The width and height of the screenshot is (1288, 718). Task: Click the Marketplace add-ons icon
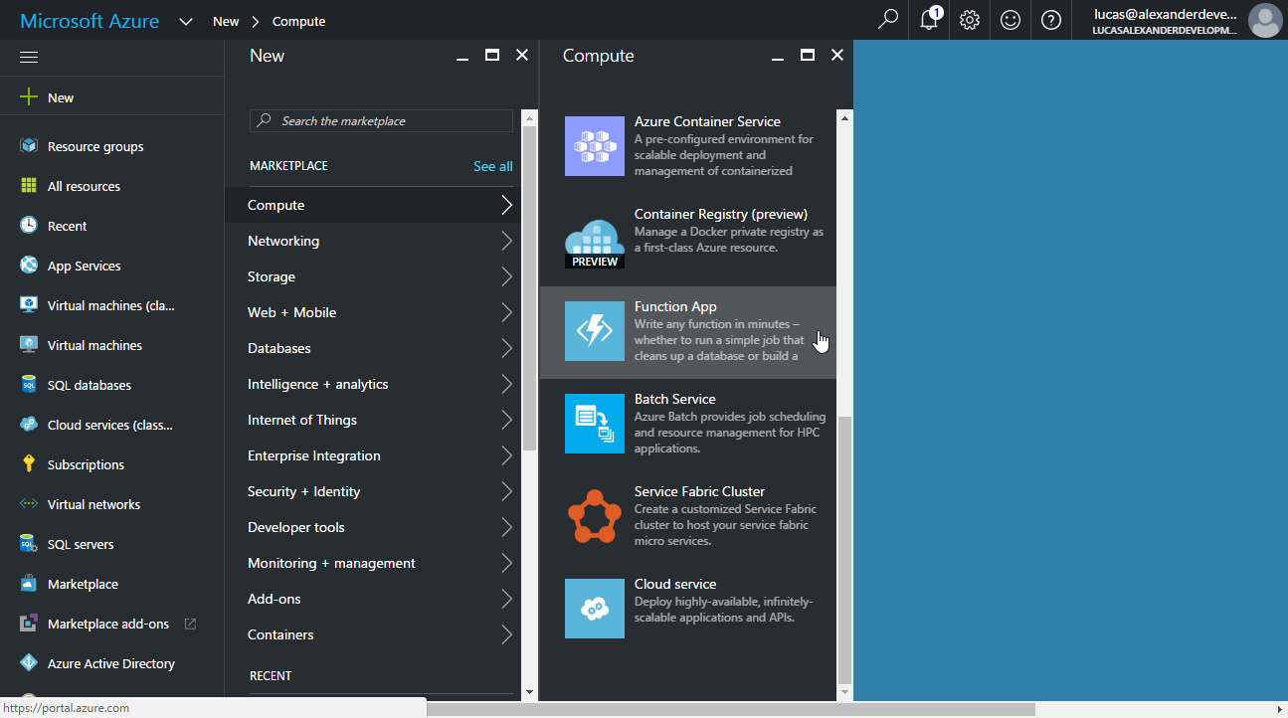coord(29,624)
